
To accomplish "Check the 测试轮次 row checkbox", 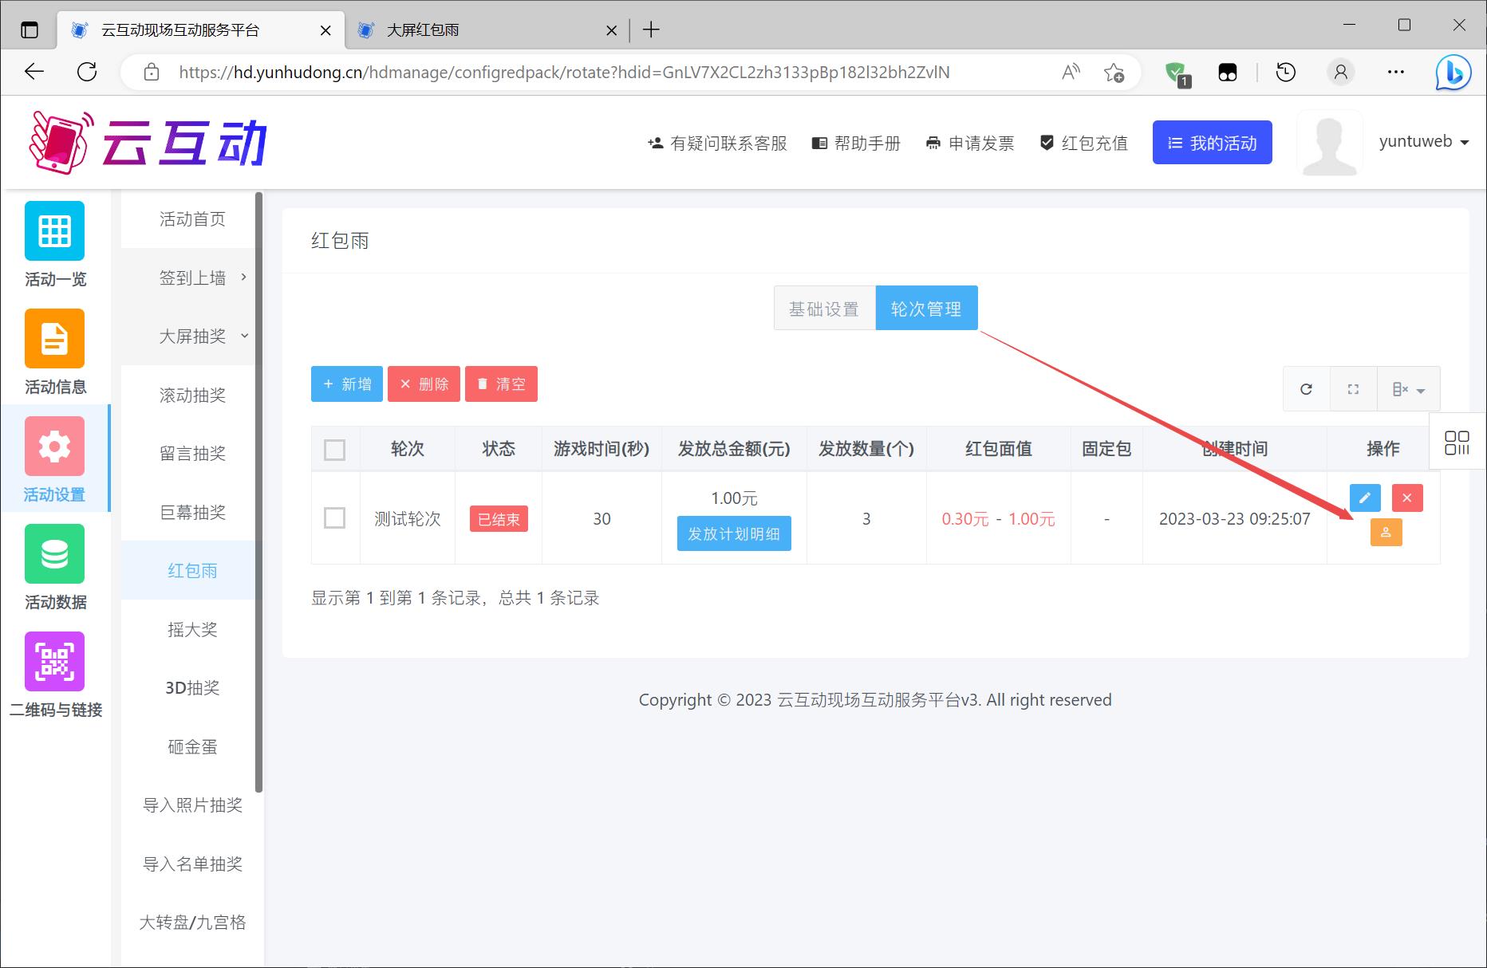I will 335,518.
